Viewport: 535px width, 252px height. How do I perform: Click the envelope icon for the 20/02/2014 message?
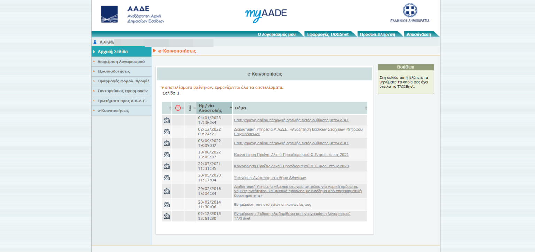click(166, 204)
